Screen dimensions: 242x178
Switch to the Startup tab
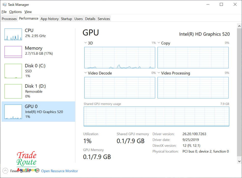click(x=66, y=19)
